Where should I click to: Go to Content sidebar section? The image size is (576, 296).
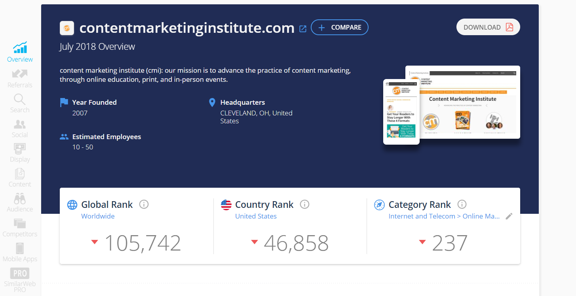click(20, 178)
